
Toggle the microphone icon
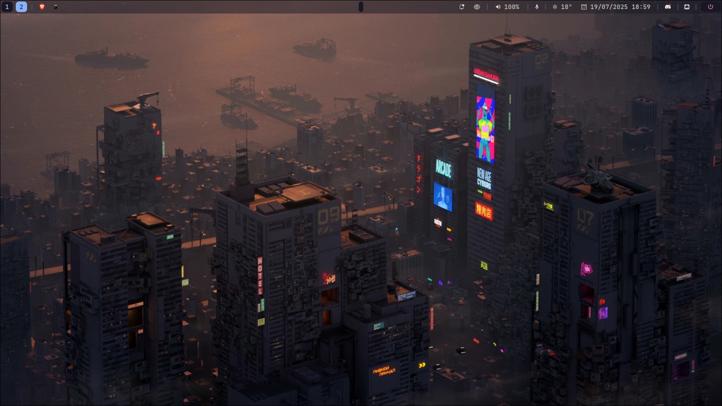(537, 7)
